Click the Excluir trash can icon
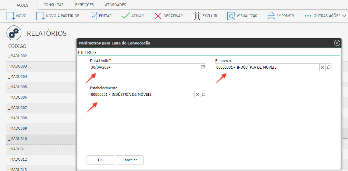The height and width of the screenshot is (171, 348). [197, 16]
